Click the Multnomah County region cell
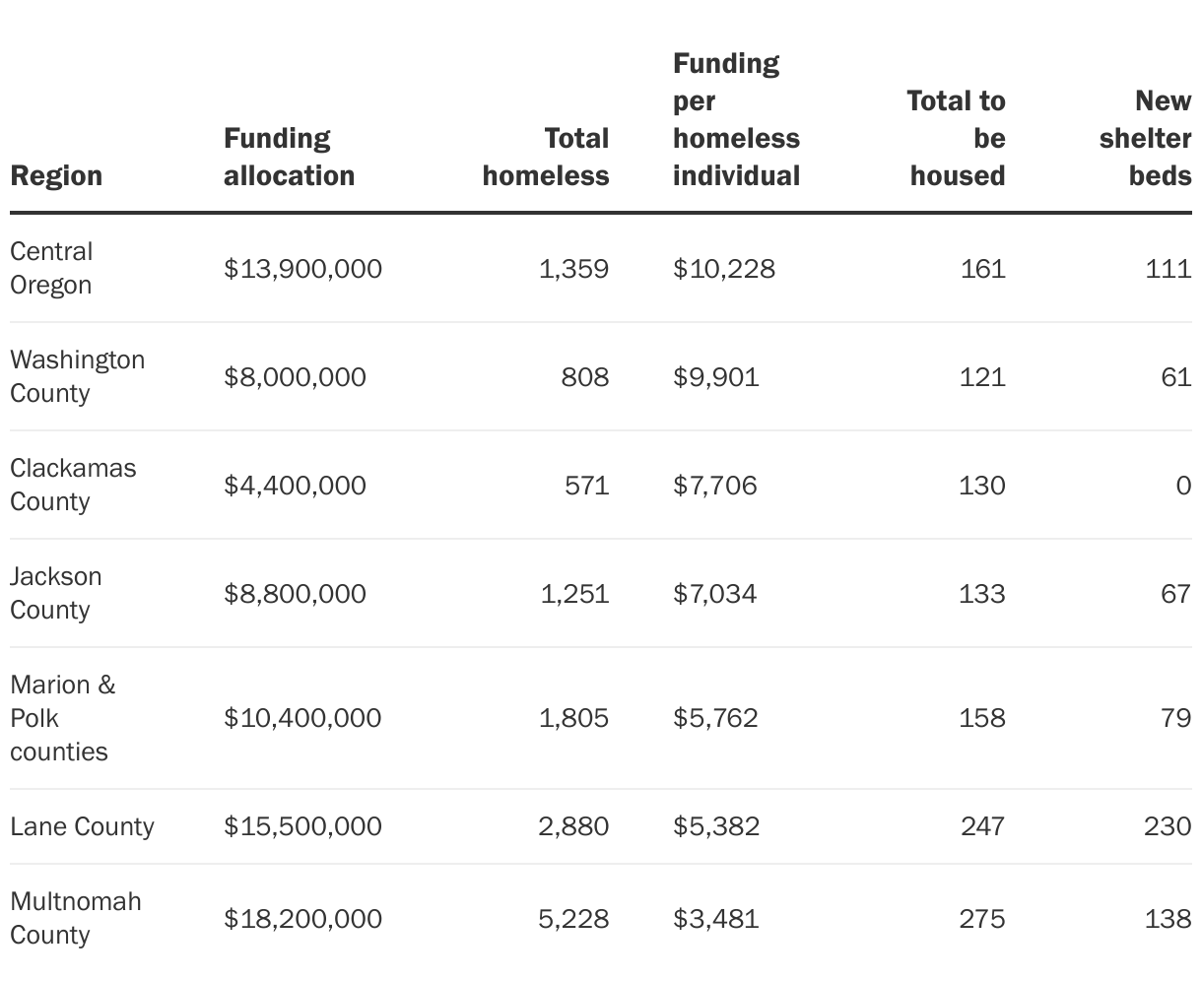 75,918
